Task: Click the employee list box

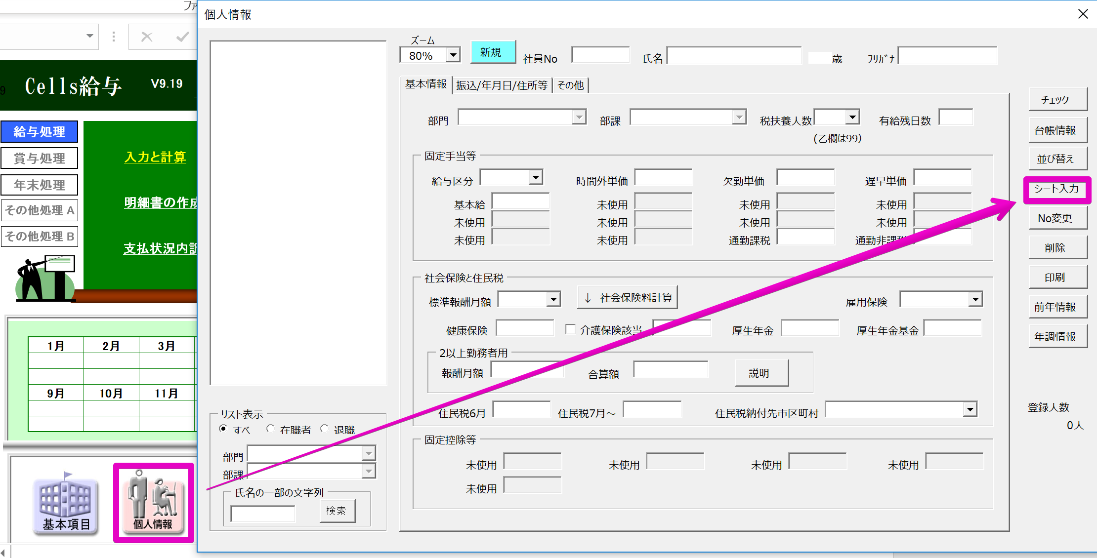Action: coord(298,213)
